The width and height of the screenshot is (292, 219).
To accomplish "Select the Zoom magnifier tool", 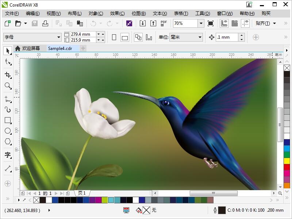I will 7,86.
